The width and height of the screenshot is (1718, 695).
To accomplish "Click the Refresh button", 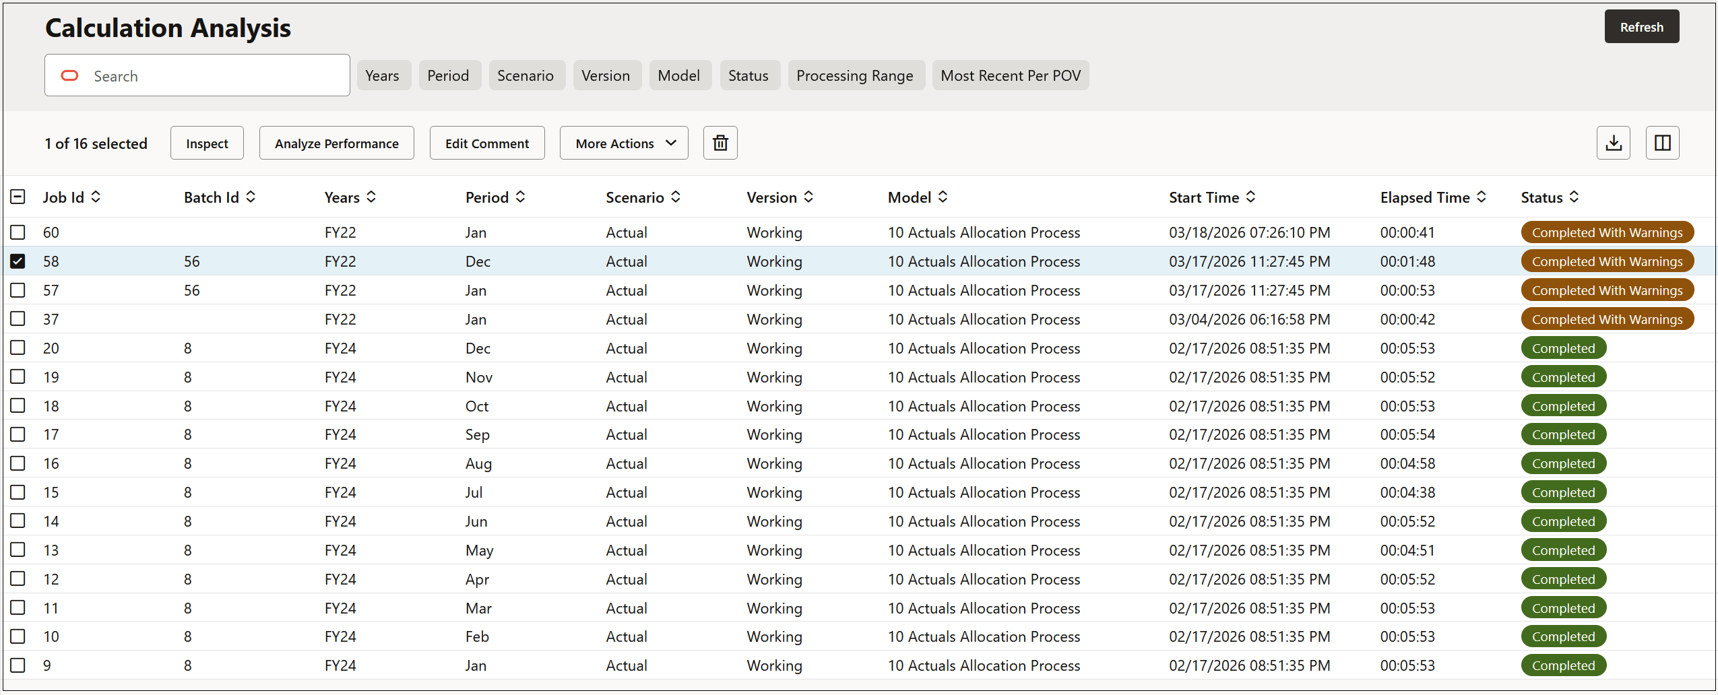I will 1641,27.
